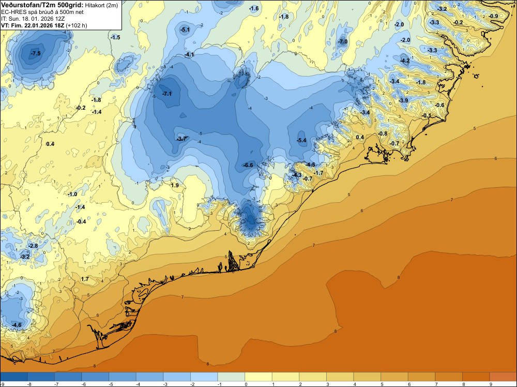Click the -4.3 temperature value
517x387 pixels.
[297, 174]
